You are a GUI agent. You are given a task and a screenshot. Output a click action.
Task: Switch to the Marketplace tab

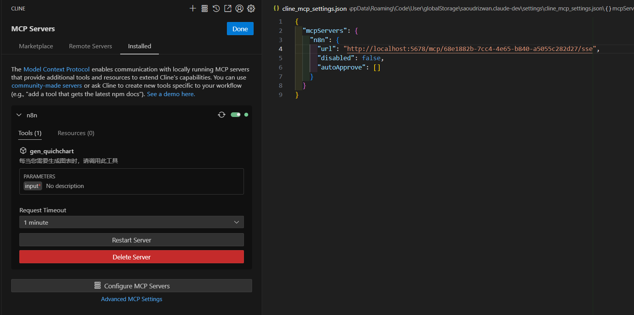tap(36, 46)
